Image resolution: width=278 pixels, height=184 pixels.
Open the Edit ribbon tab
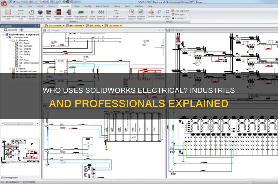(x=21, y=6)
